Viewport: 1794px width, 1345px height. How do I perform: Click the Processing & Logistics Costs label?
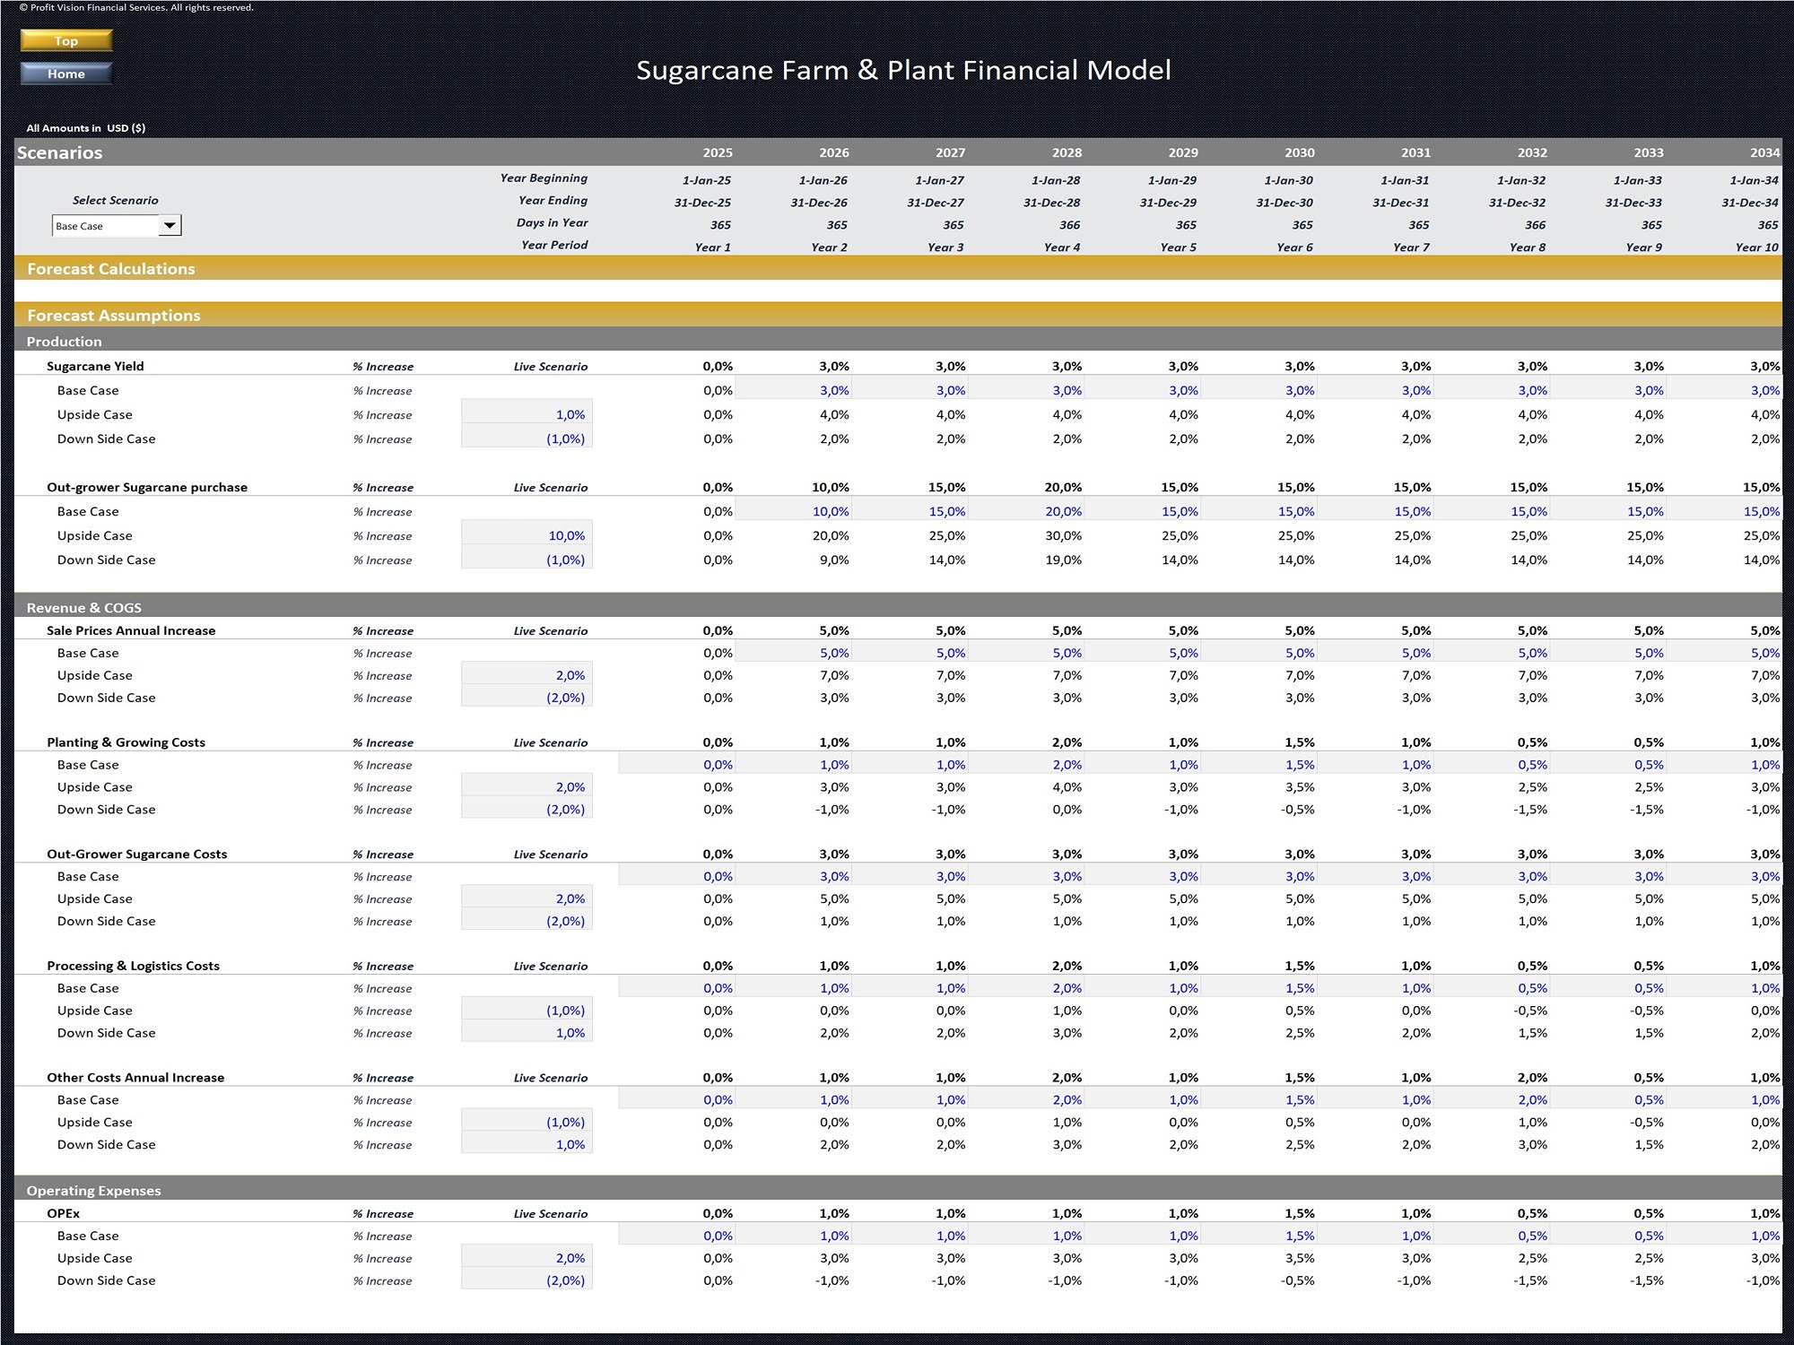pyautogui.click(x=133, y=966)
